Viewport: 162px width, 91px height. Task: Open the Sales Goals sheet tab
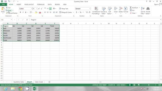click(x=39, y=82)
